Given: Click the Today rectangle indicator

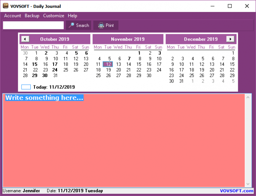Looking at the screenshot, I should click(x=26, y=87).
